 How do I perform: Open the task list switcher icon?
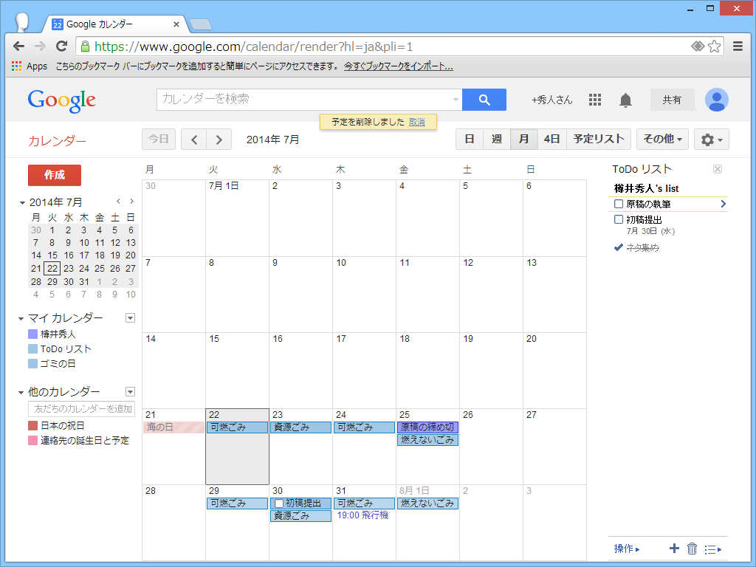(x=712, y=549)
